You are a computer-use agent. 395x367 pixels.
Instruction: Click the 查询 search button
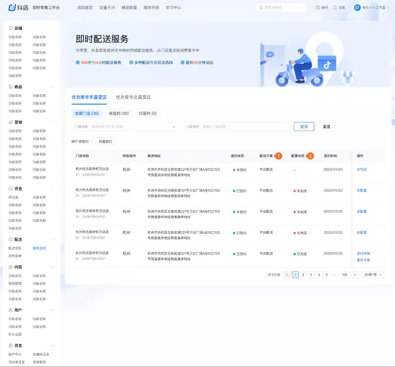tap(304, 127)
